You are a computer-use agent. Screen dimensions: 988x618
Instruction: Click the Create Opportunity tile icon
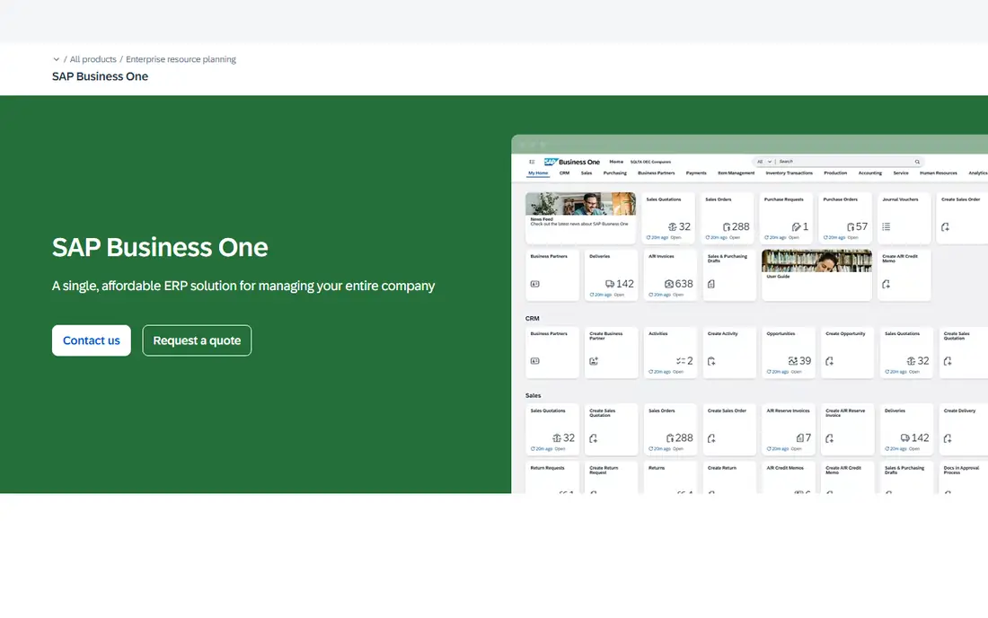click(x=829, y=361)
